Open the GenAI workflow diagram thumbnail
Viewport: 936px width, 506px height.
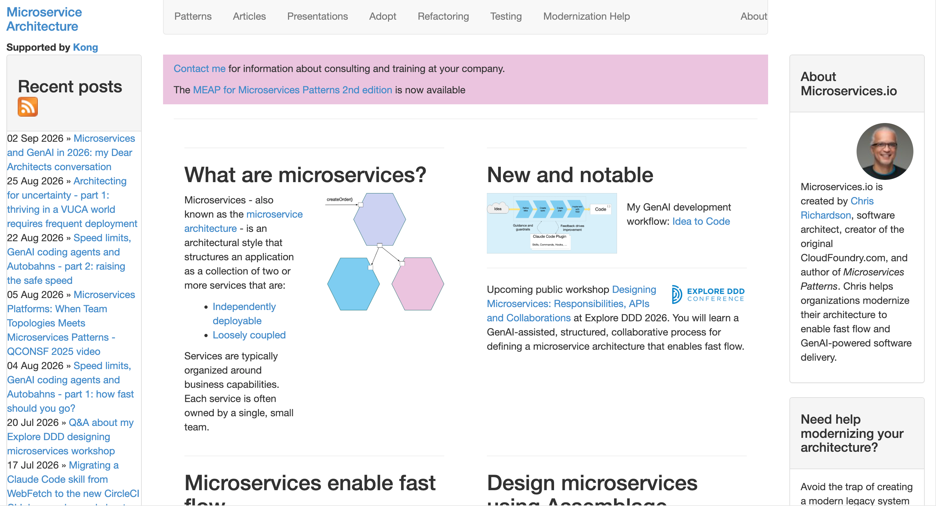point(551,223)
